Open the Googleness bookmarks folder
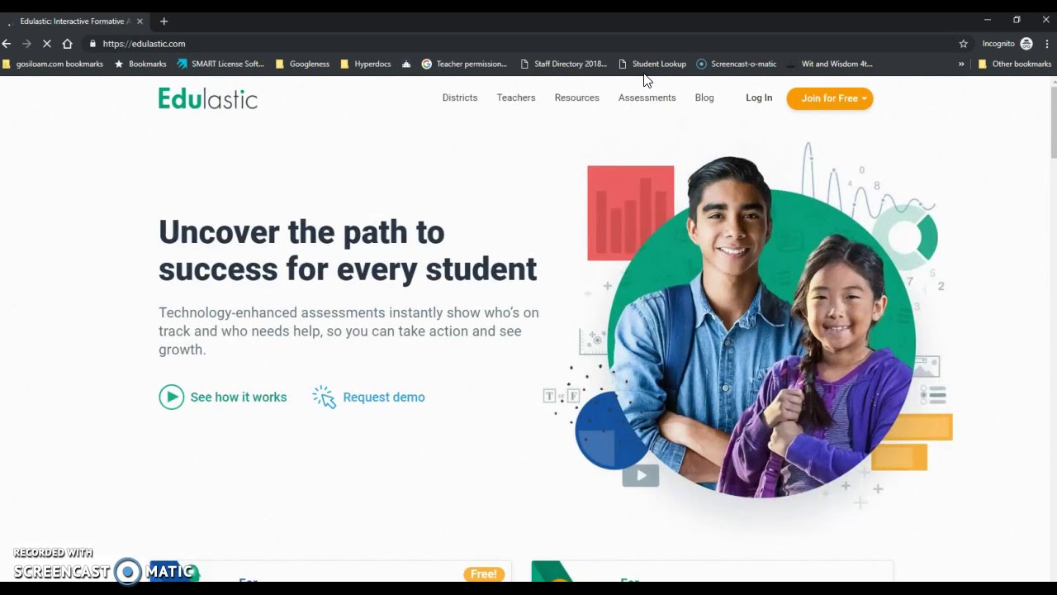This screenshot has width=1057, height=595. click(302, 64)
